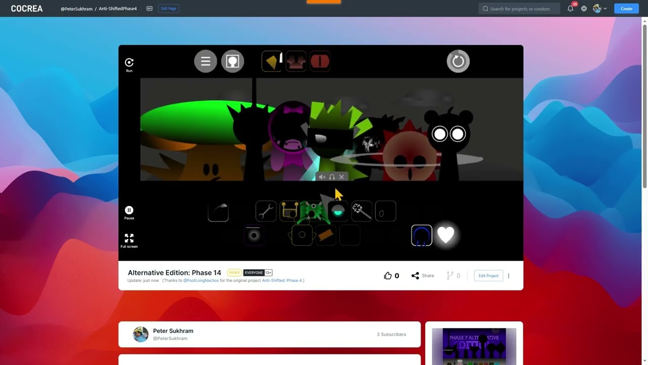Share the project
This screenshot has width=648, height=365.
click(422, 276)
